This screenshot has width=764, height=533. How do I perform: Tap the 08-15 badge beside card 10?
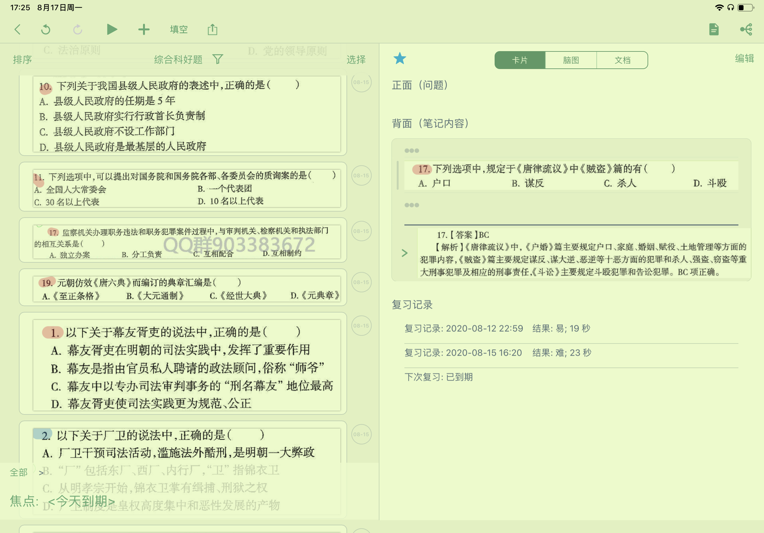tap(361, 82)
